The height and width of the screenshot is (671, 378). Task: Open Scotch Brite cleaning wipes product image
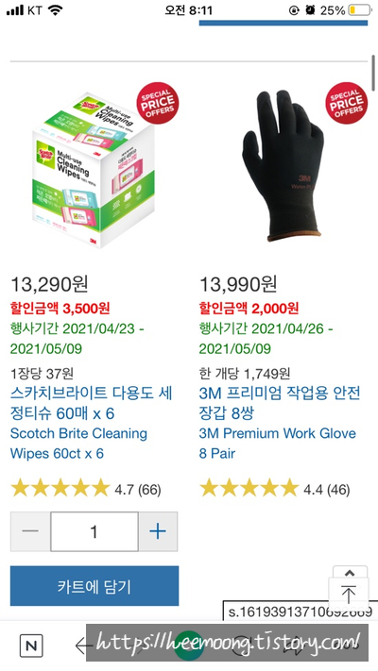pyautogui.click(x=94, y=169)
